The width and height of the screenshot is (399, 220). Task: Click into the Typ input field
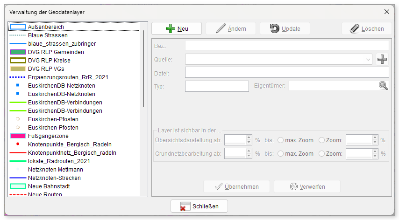pyautogui.click(x=217, y=86)
